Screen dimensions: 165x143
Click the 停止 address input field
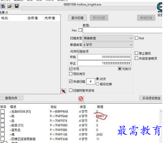(x=104, y=63)
